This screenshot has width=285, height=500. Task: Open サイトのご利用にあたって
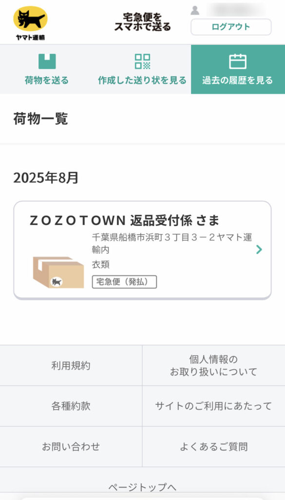(213, 405)
